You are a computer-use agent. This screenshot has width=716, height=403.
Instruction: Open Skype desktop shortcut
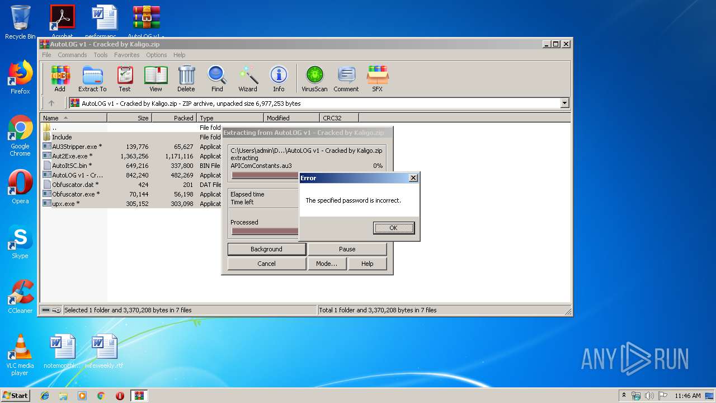(x=20, y=242)
